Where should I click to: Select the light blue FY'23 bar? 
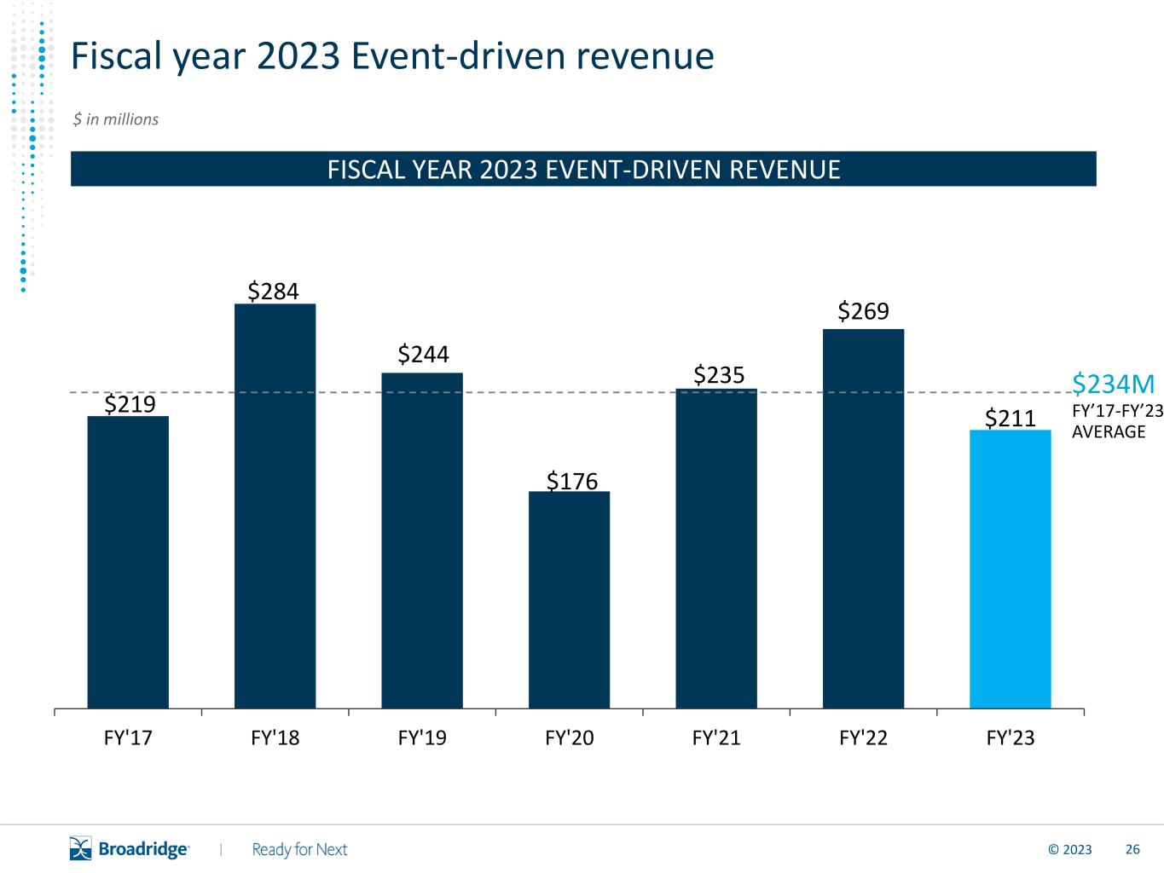click(x=1011, y=569)
